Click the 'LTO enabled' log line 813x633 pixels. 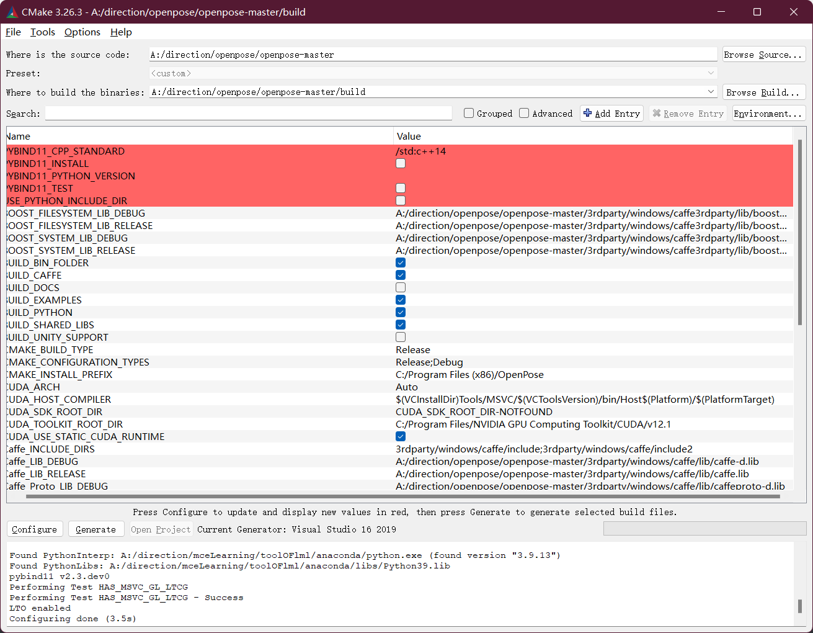(40, 608)
